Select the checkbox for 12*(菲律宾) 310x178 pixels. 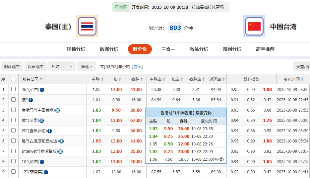point(13,172)
